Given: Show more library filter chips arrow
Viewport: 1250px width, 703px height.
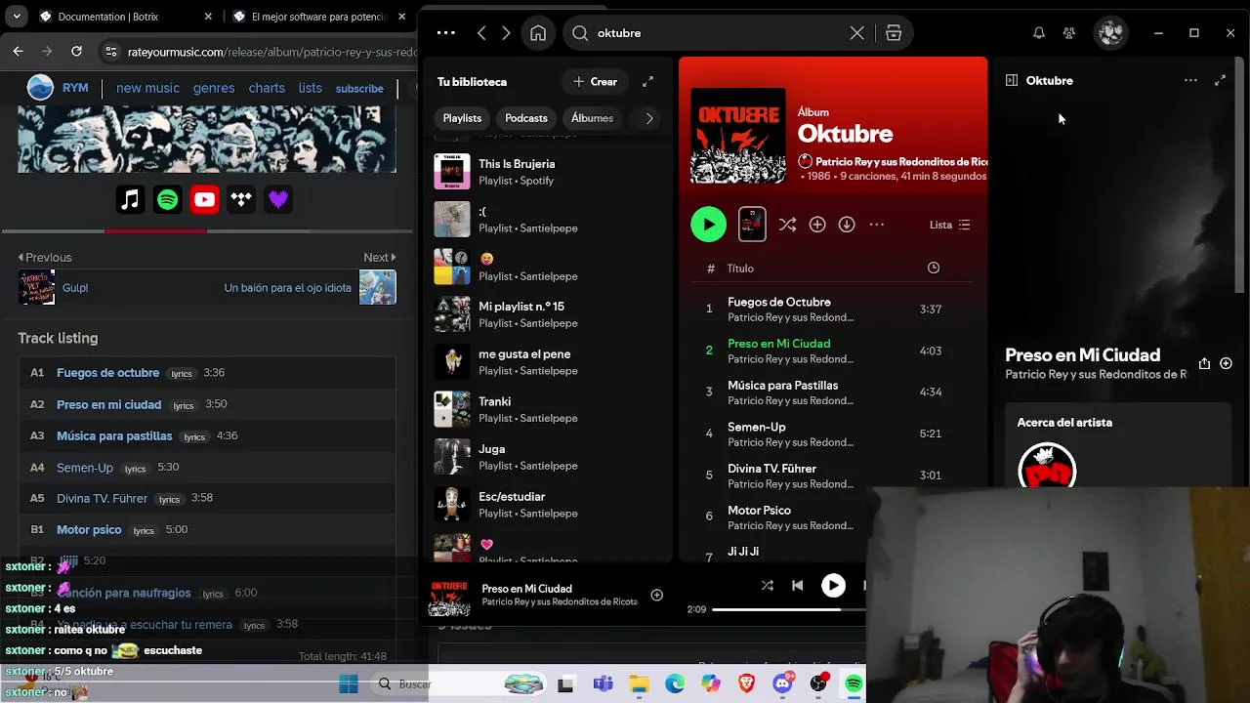Looking at the screenshot, I should (649, 118).
